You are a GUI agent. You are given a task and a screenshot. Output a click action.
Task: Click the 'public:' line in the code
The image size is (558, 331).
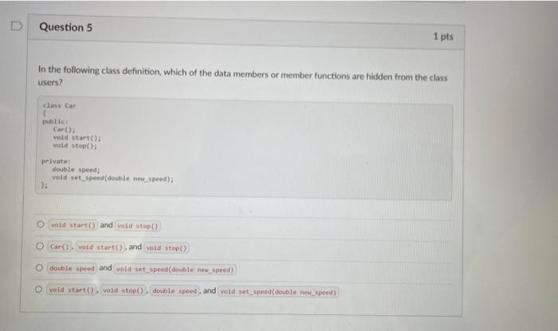pyautogui.click(x=55, y=122)
